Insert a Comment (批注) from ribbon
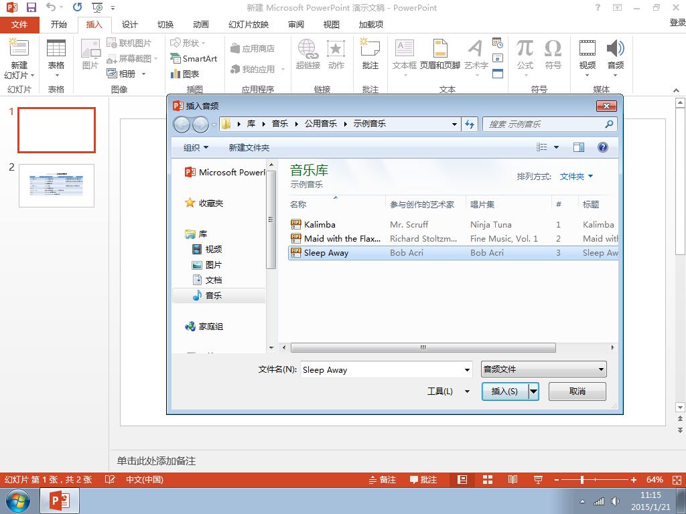The height and width of the screenshot is (514, 686). pyautogui.click(x=370, y=54)
